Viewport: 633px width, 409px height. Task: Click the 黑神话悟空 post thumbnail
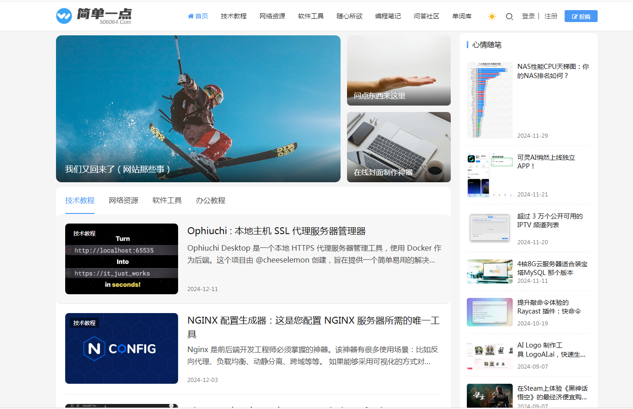pyautogui.click(x=490, y=396)
